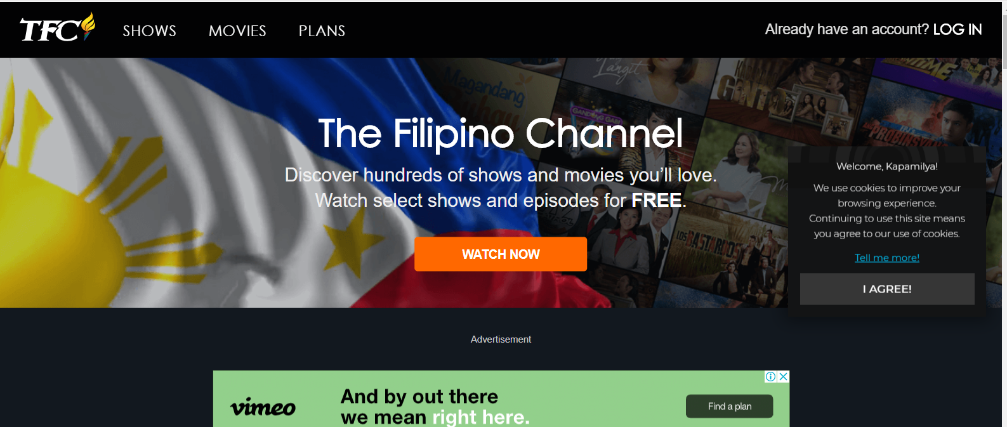
Task: Open the MOVIES menu item
Action: (237, 30)
